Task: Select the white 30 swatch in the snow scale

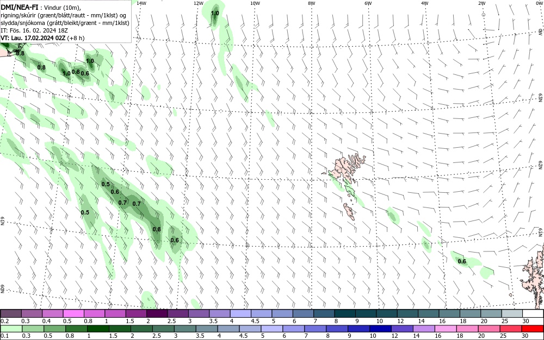Action: click(x=533, y=313)
